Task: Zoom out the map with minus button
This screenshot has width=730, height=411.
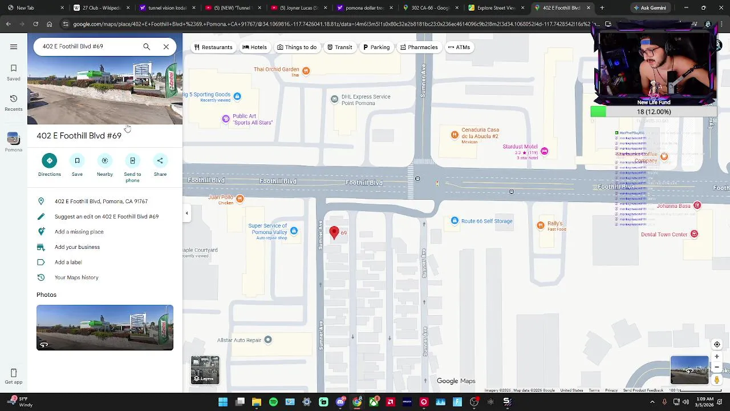Action: (x=717, y=368)
